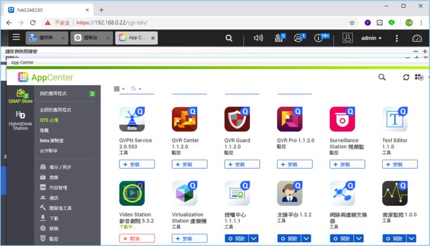Image resolution: width=430 pixels, height=246 pixels.
Task: Select 推薦 in the sidebar
Action: 44,130
